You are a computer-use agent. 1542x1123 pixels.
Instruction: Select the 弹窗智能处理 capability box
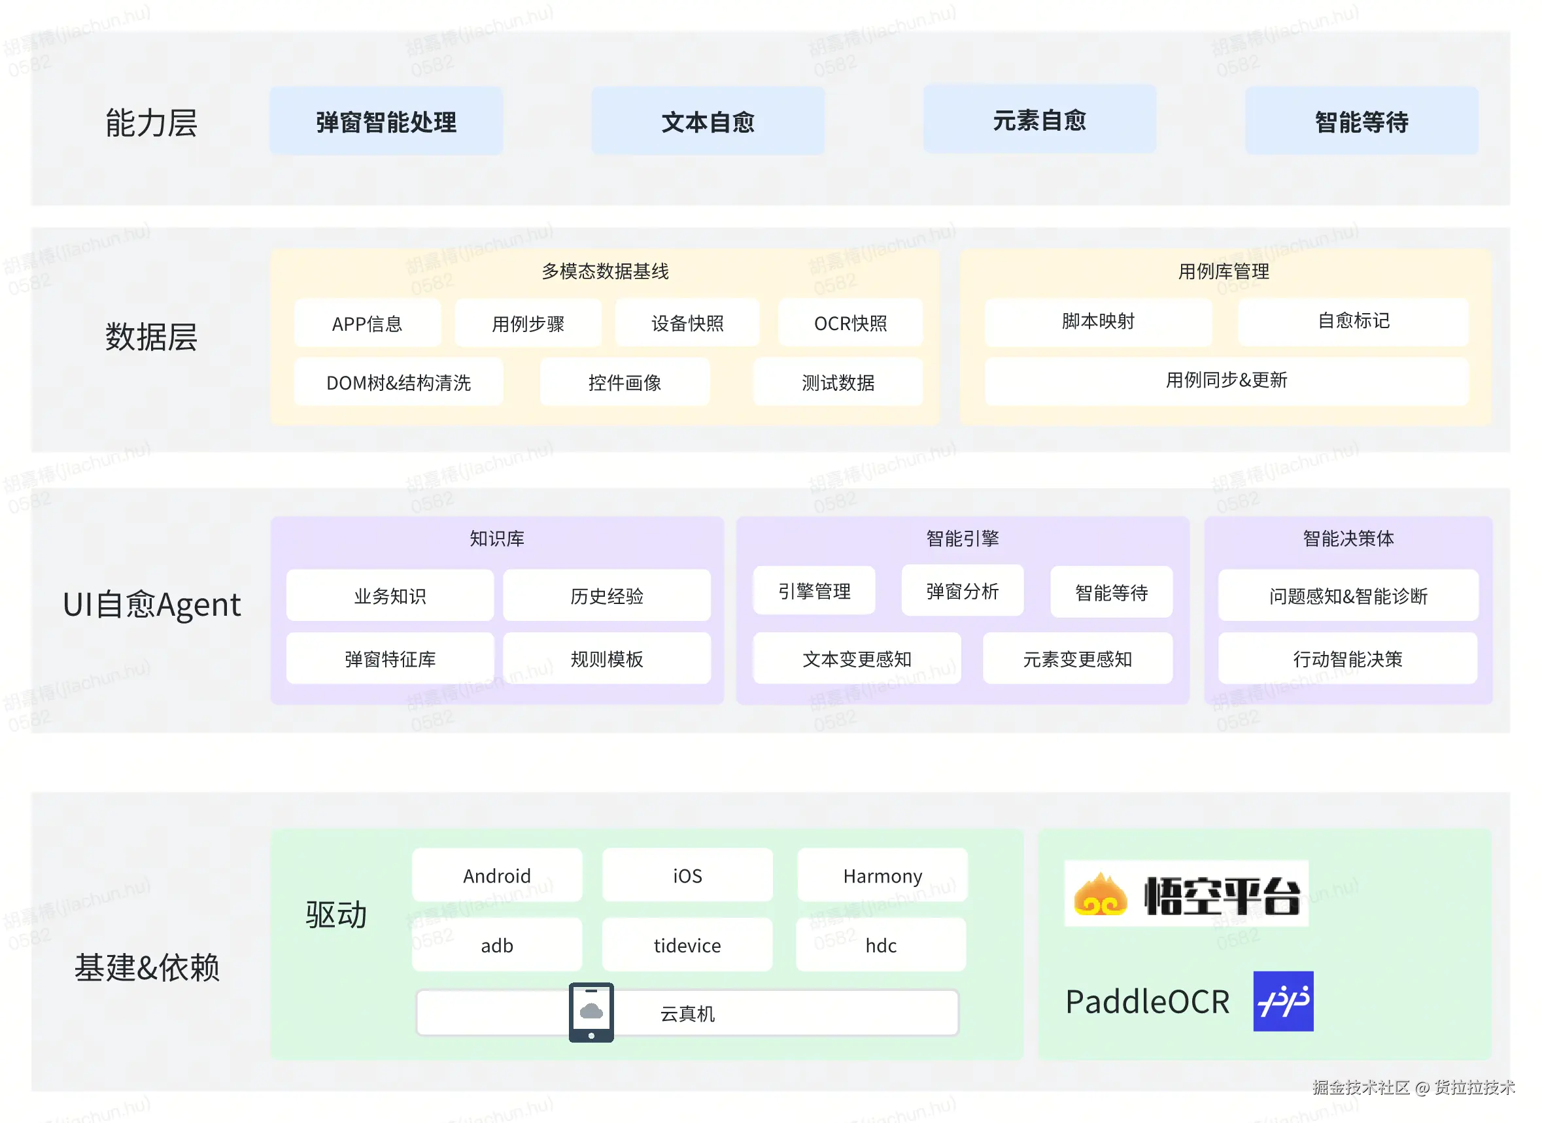coord(386,122)
